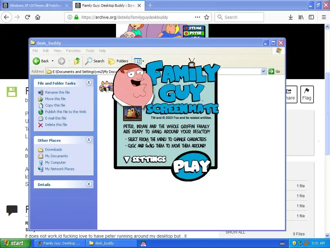Click the Start button

tap(15, 243)
